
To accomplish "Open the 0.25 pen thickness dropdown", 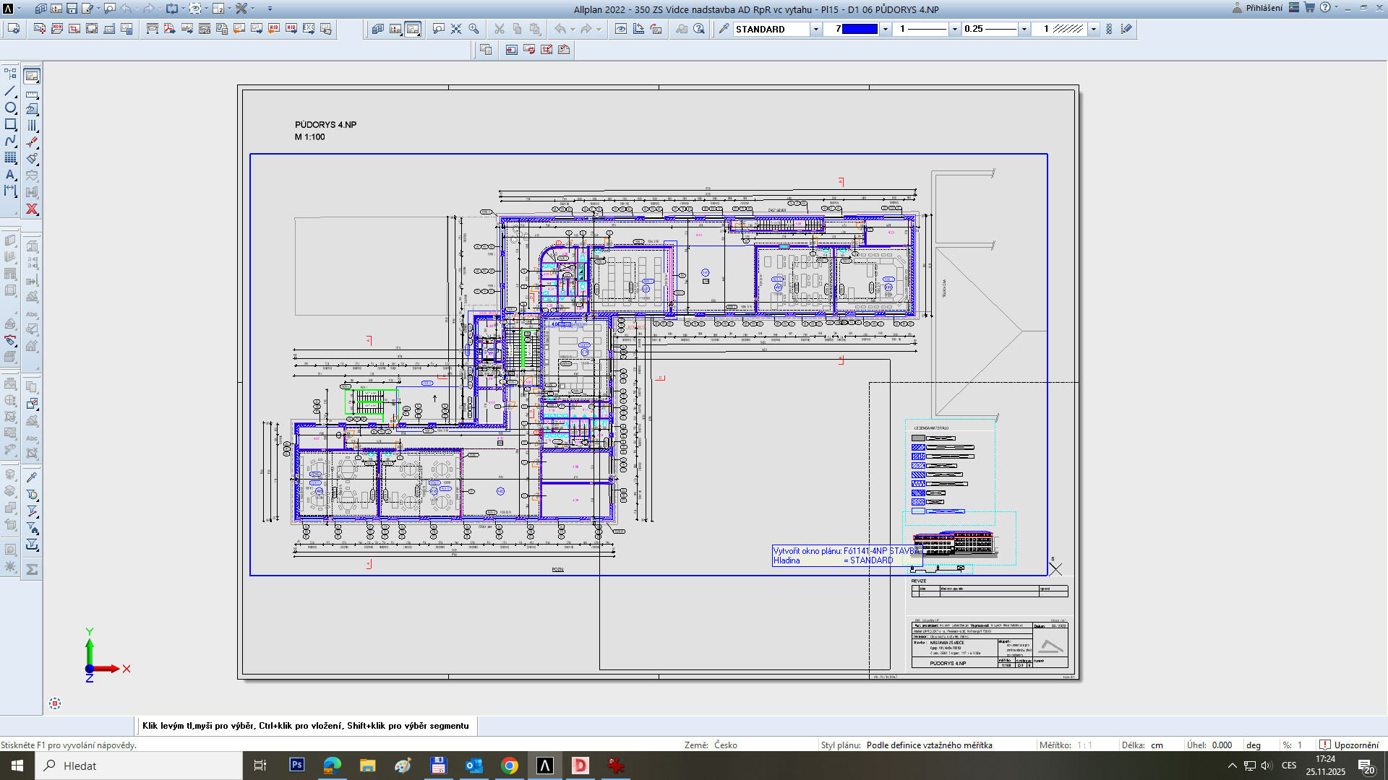I will (1024, 29).
